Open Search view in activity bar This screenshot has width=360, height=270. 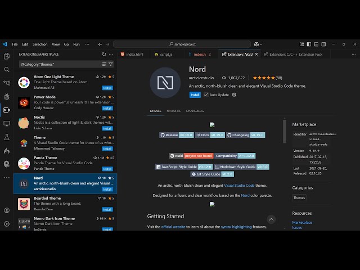[7, 70]
